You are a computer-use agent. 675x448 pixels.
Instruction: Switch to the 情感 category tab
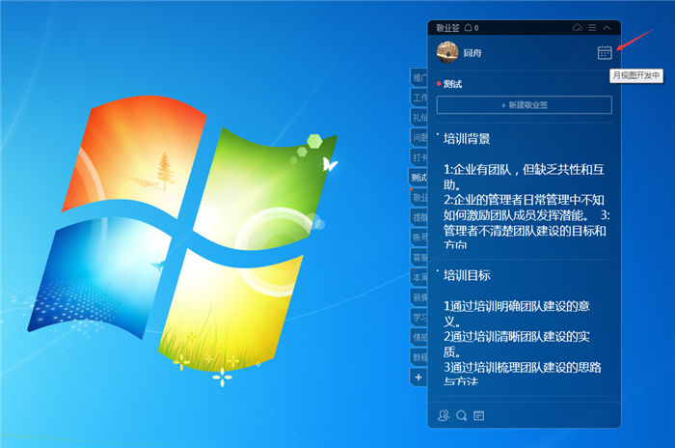[418, 337]
